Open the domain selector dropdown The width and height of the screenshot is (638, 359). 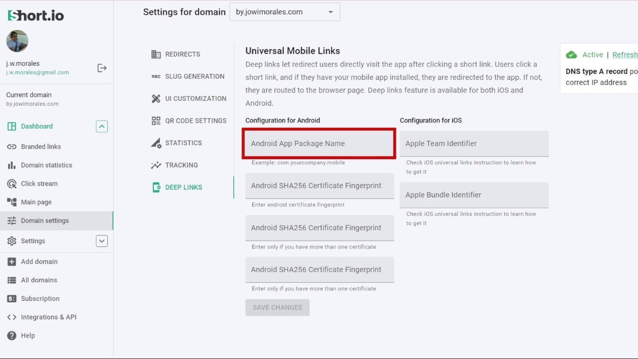click(285, 12)
